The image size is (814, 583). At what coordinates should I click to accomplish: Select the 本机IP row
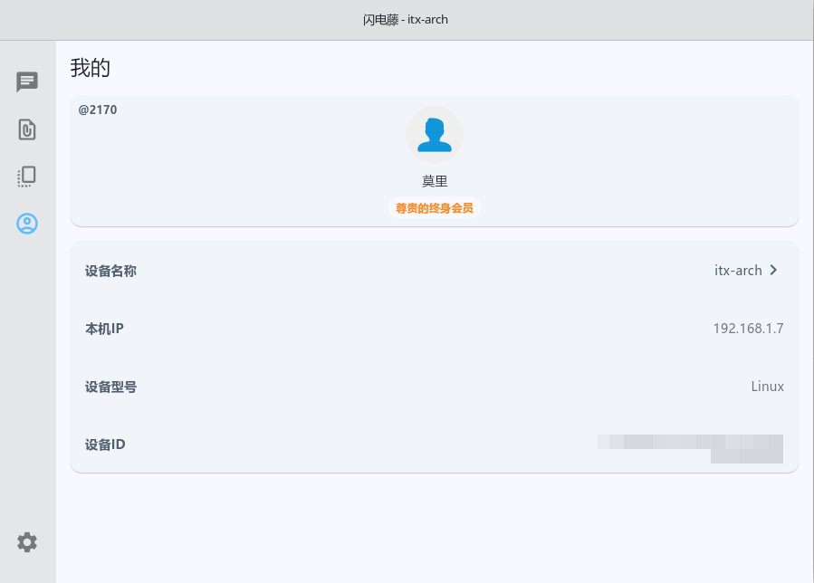click(435, 329)
